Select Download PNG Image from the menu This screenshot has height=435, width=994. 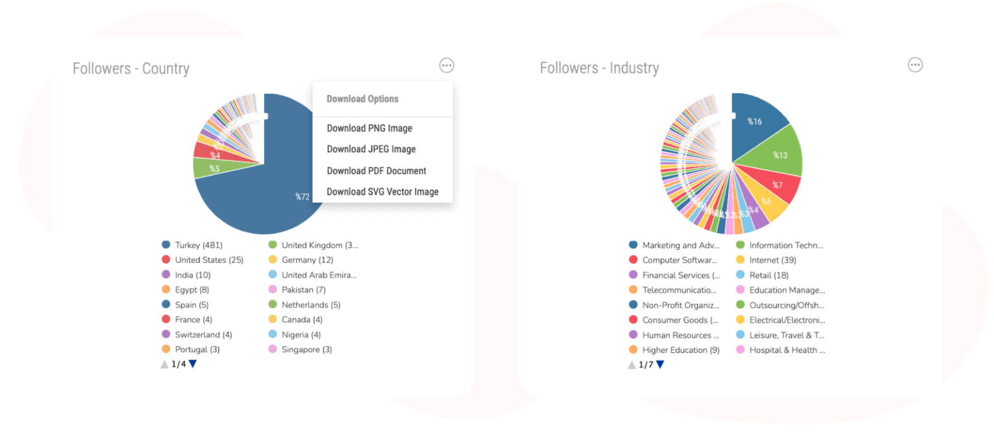(x=369, y=128)
